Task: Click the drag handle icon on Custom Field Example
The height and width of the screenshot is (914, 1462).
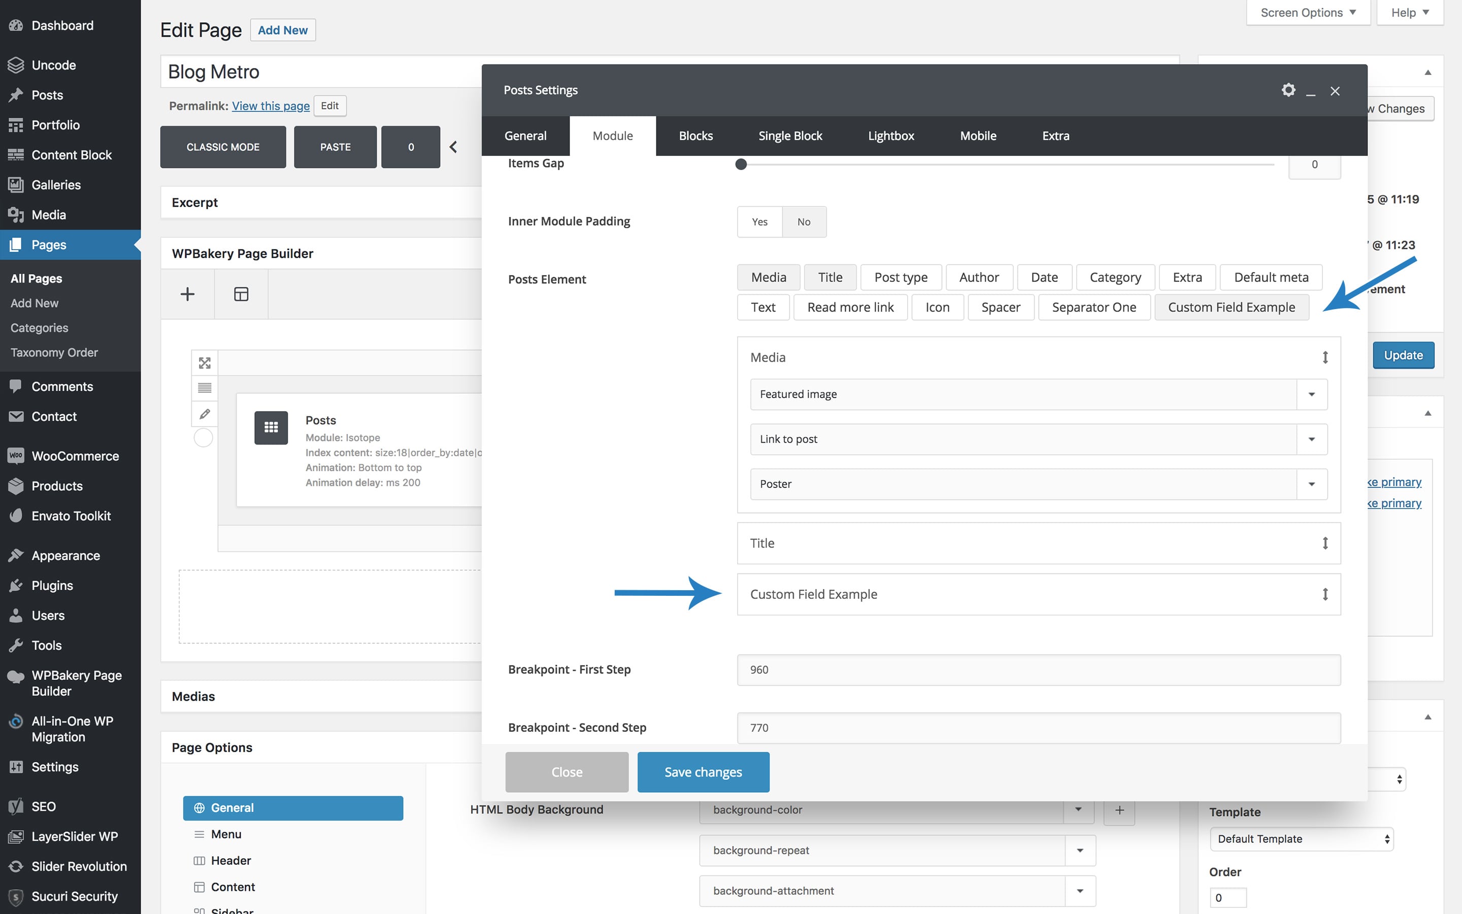Action: 1325,594
